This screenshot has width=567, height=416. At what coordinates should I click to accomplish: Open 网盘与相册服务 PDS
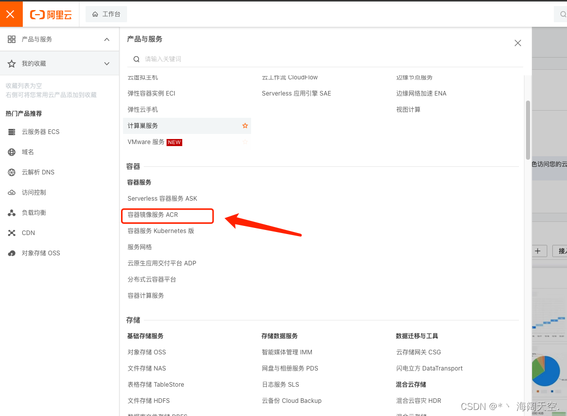(x=290, y=368)
